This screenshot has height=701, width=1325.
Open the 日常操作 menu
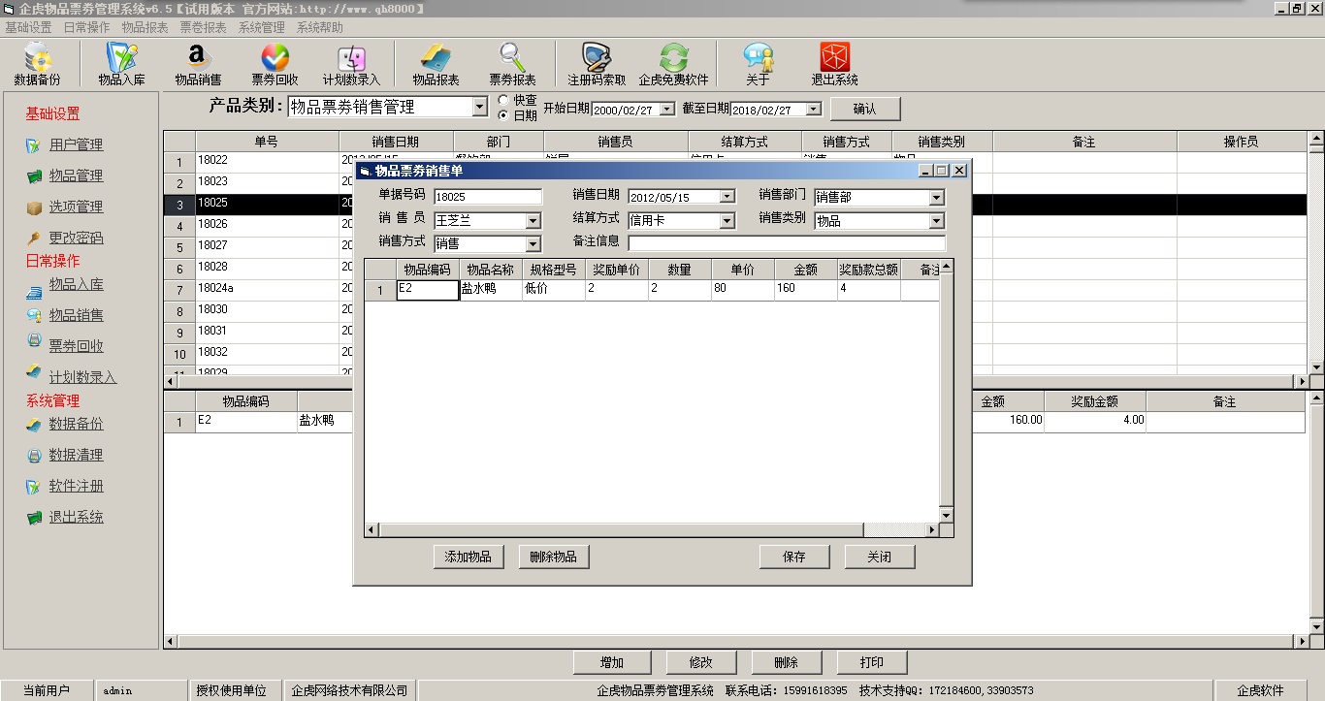coord(86,27)
